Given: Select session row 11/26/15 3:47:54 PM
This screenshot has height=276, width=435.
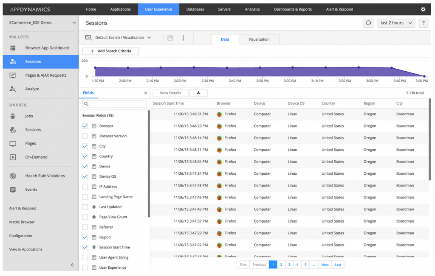Looking at the screenshot, I should tap(289, 173).
